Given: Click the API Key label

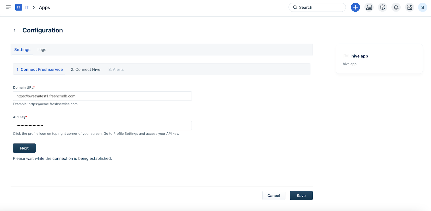Looking at the screenshot, I should [x=20, y=117].
